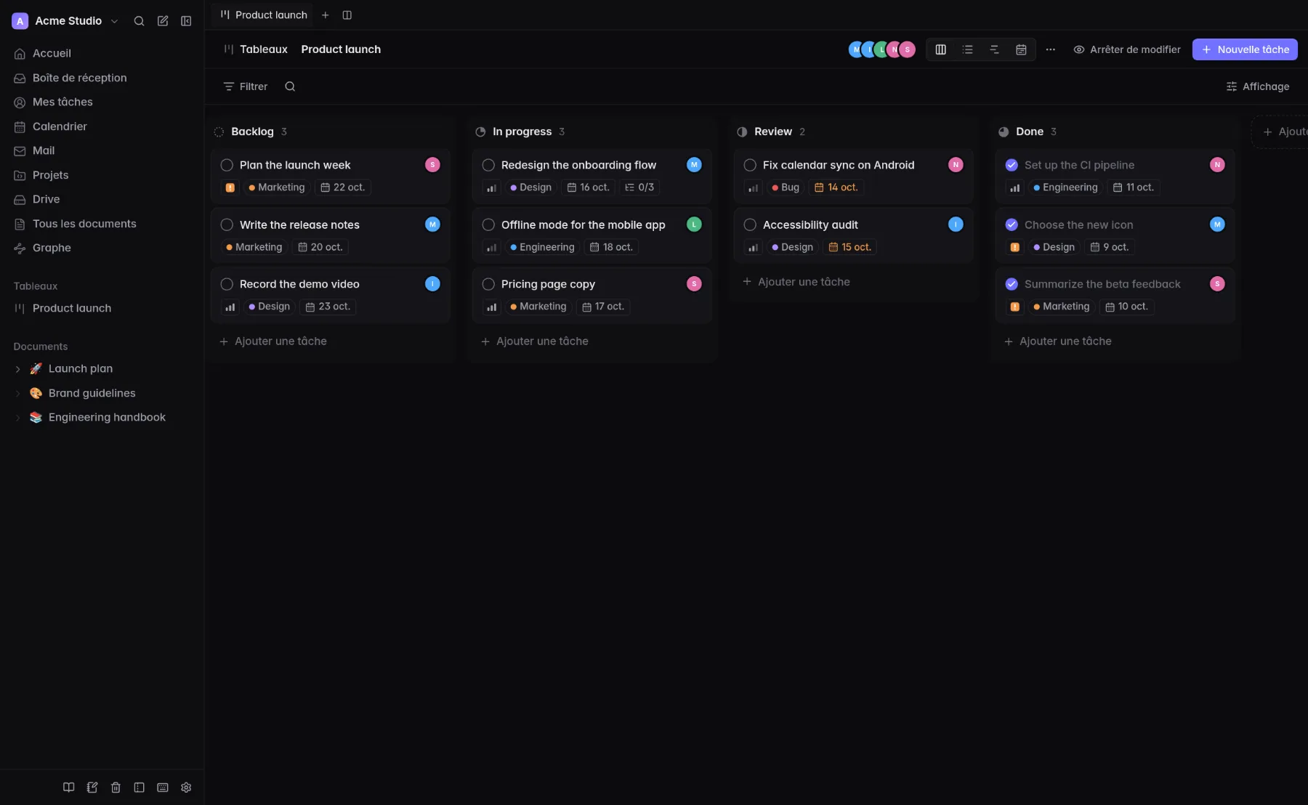Viewport: 1308px width, 805px height.
Task: Uncheck Summarize the beta feedback
Action: pyautogui.click(x=1012, y=284)
